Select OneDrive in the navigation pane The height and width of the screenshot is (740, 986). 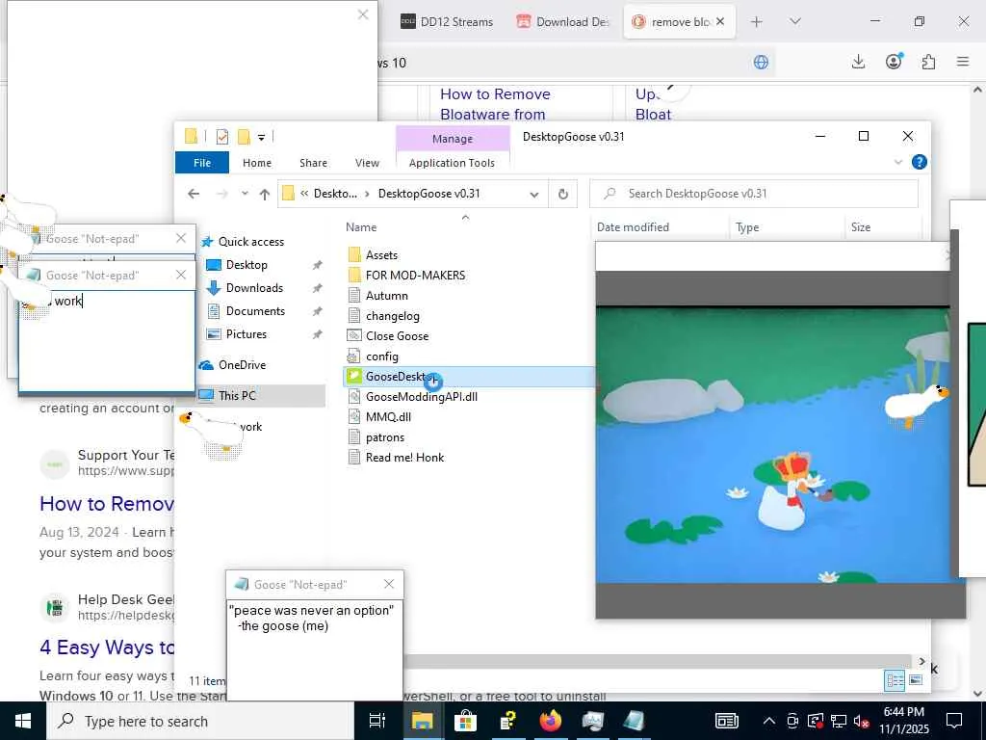(x=242, y=365)
